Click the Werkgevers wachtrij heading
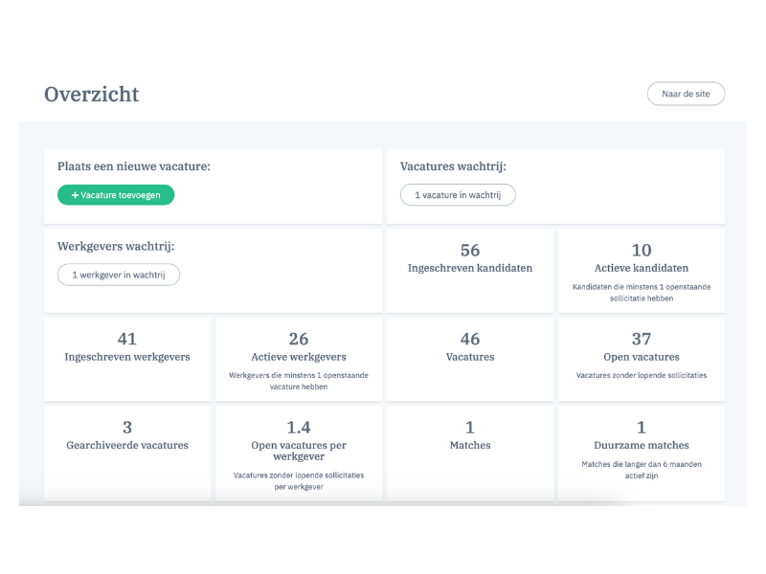Screen dimensions: 766x574 coord(116,247)
